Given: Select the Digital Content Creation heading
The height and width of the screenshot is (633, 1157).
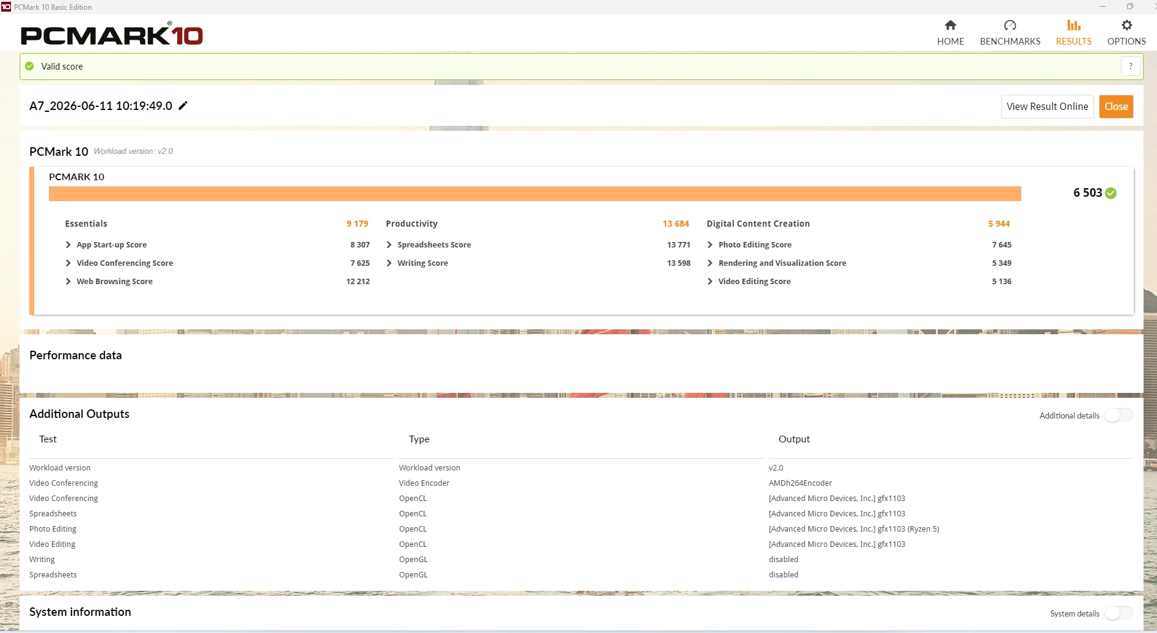Looking at the screenshot, I should 758,224.
